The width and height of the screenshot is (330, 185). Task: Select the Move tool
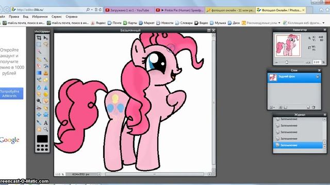tap(46, 38)
